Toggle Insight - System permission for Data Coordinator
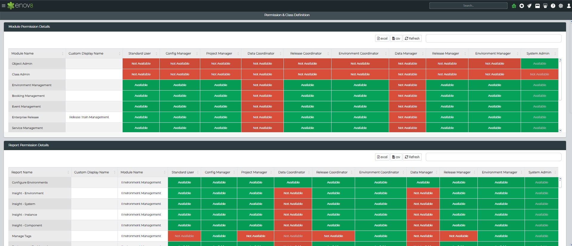Screen dimensions: 572x246 [x=293, y=204]
